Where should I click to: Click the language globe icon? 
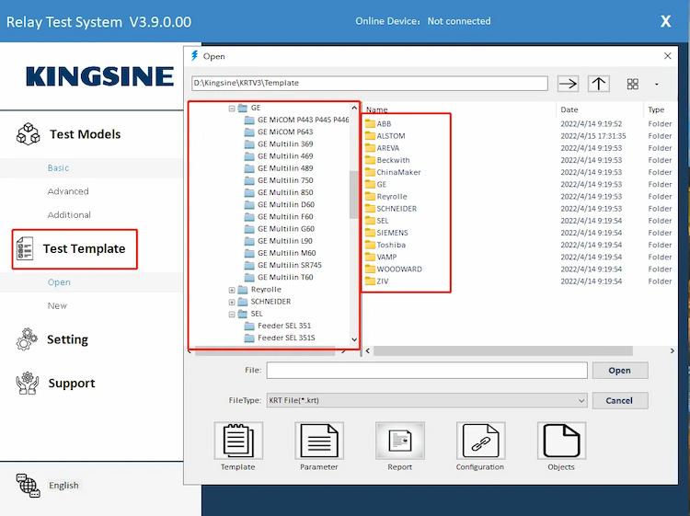pos(29,486)
